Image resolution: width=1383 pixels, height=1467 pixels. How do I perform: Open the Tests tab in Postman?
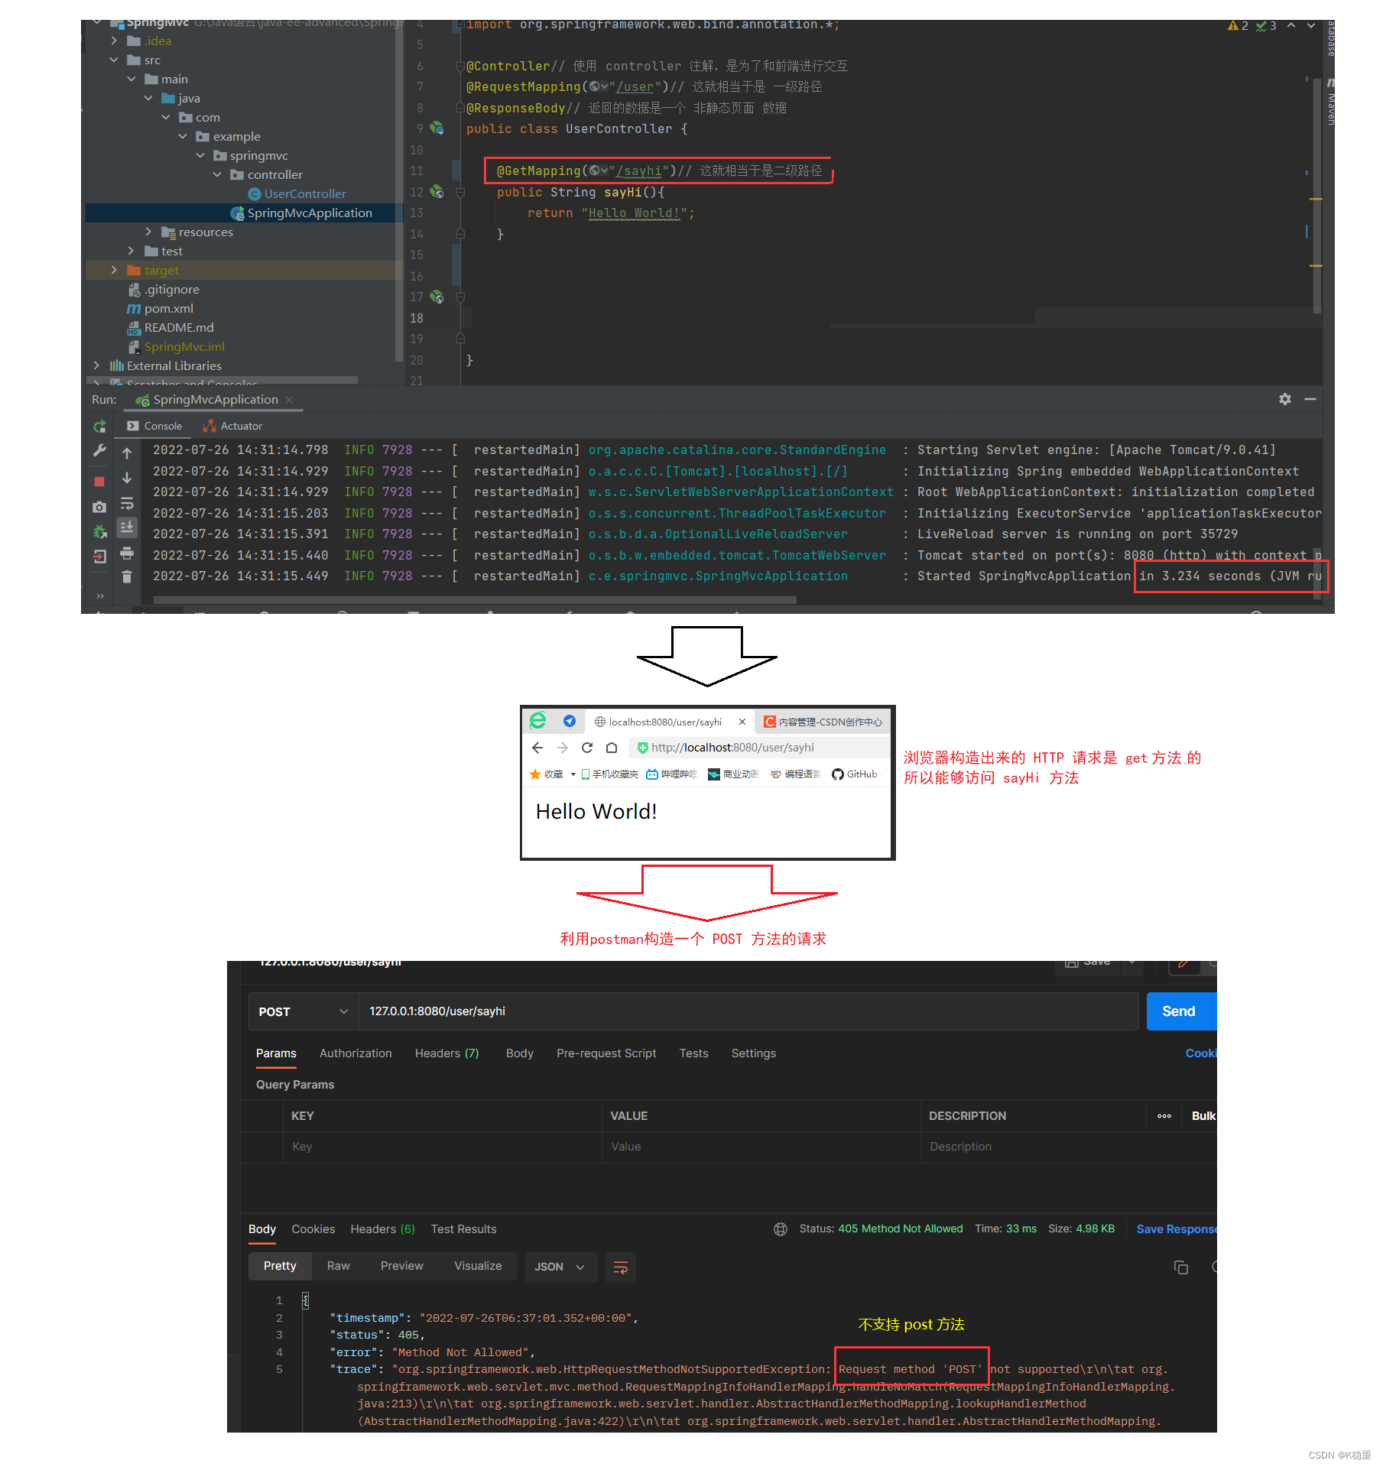click(693, 1053)
